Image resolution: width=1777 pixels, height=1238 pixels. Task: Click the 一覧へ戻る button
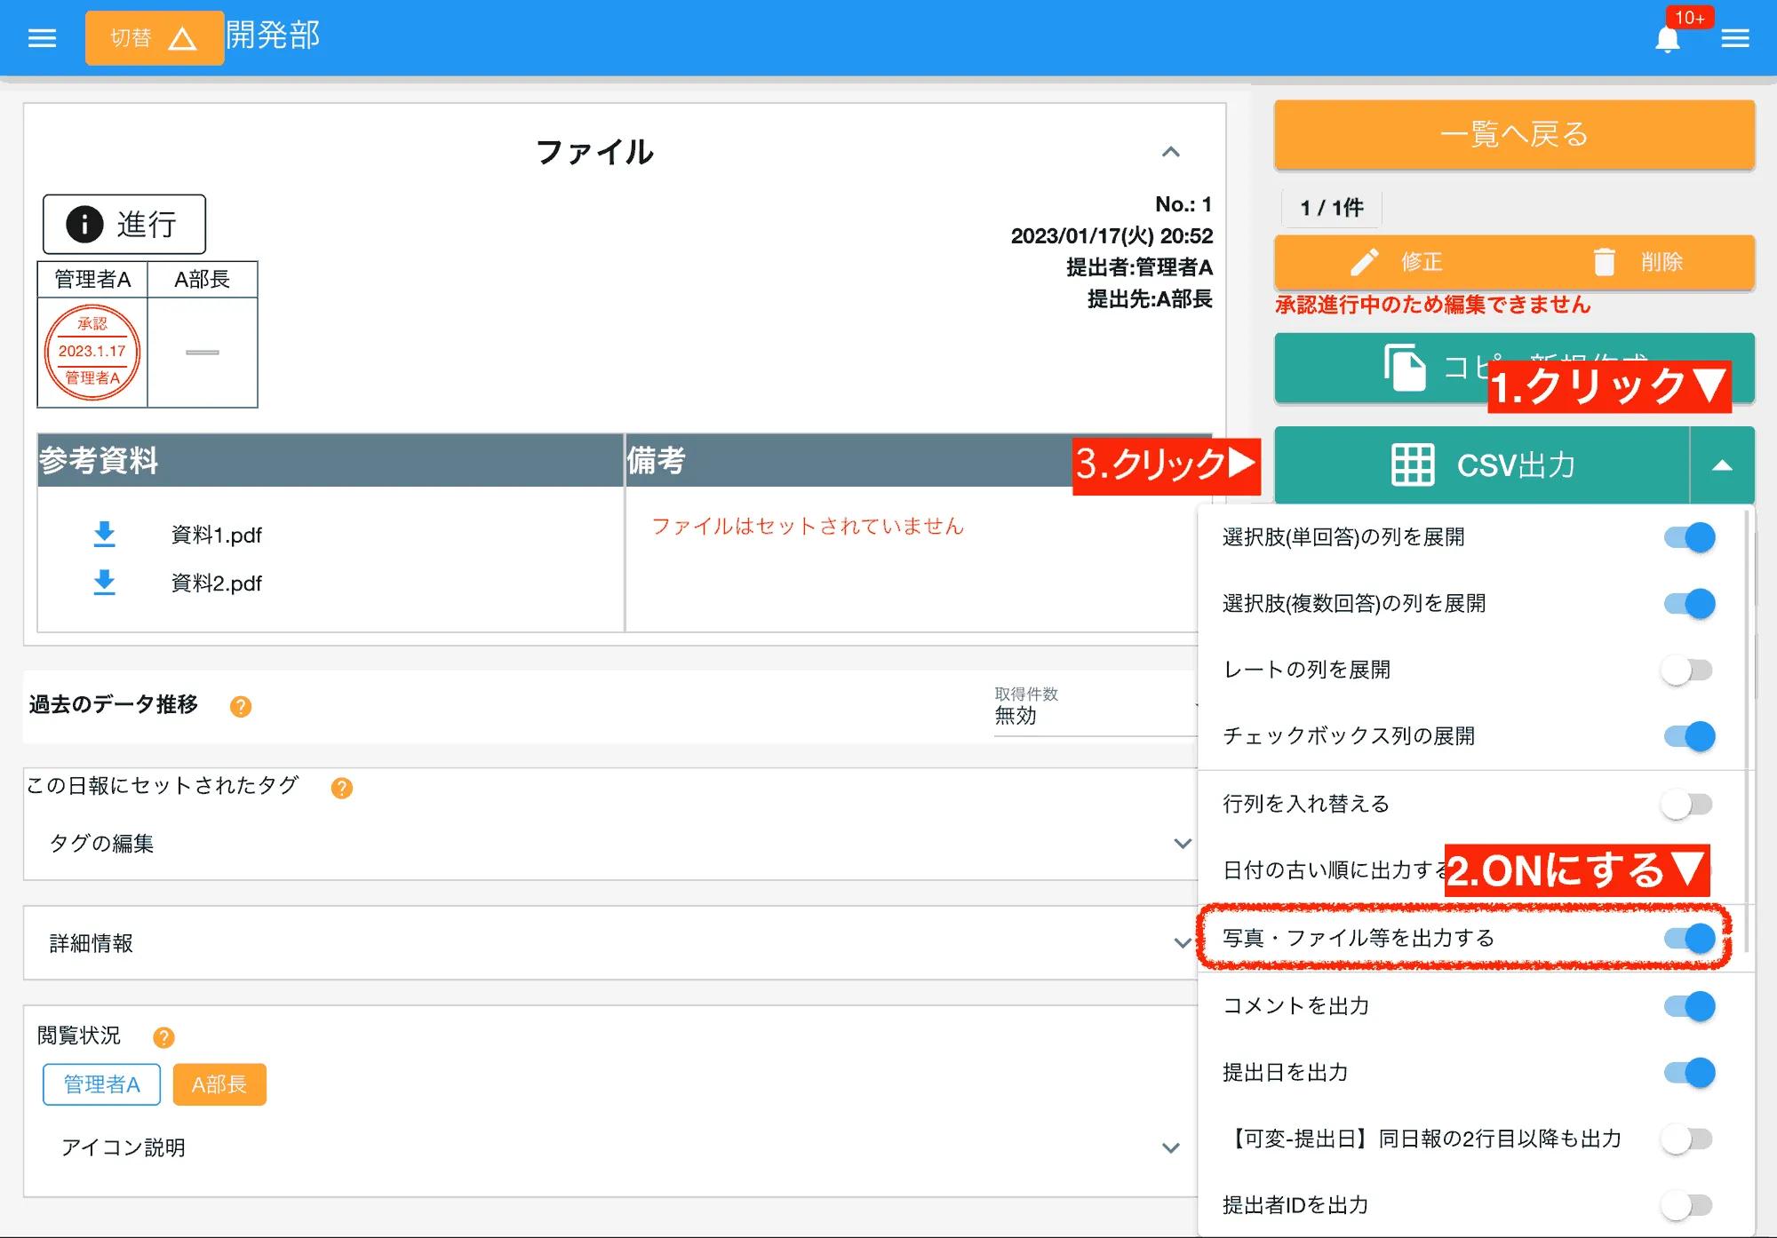(1513, 135)
